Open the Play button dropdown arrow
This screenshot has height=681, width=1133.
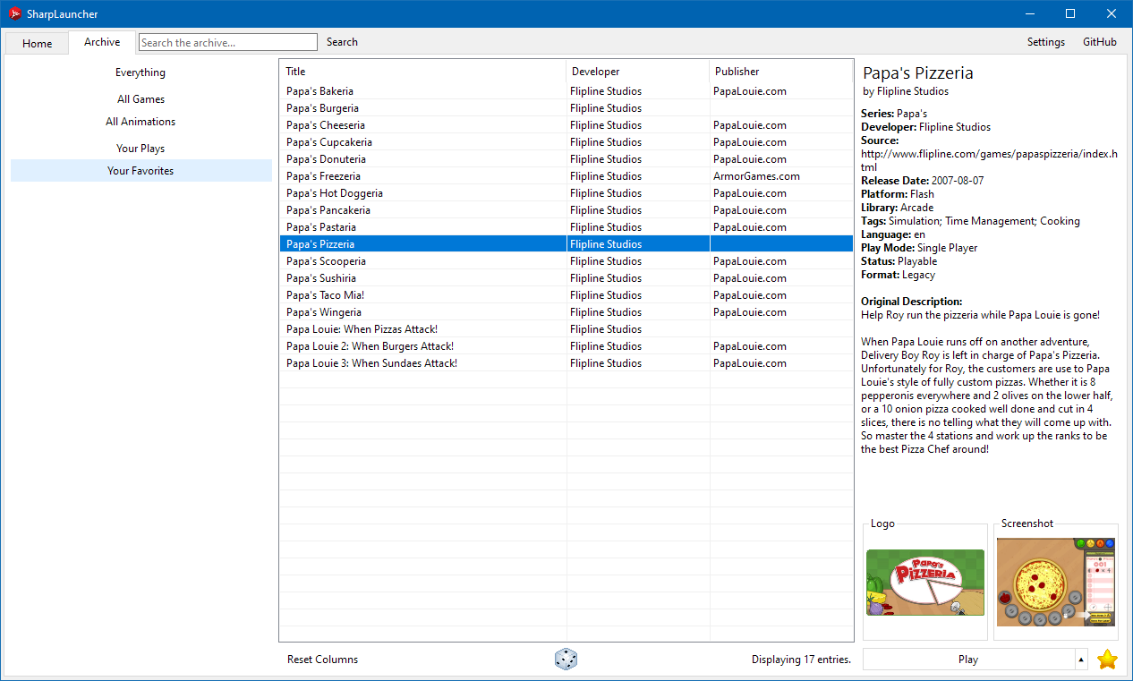(x=1081, y=660)
